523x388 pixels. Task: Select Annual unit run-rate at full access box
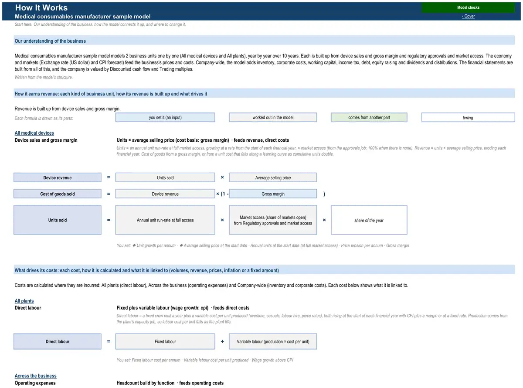tap(165, 220)
